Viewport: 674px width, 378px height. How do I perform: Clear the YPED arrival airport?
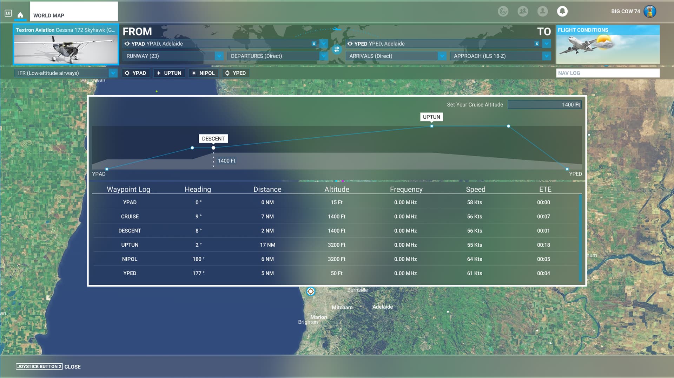tap(537, 44)
